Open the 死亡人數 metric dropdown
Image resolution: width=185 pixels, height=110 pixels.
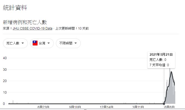tap(15, 43)
